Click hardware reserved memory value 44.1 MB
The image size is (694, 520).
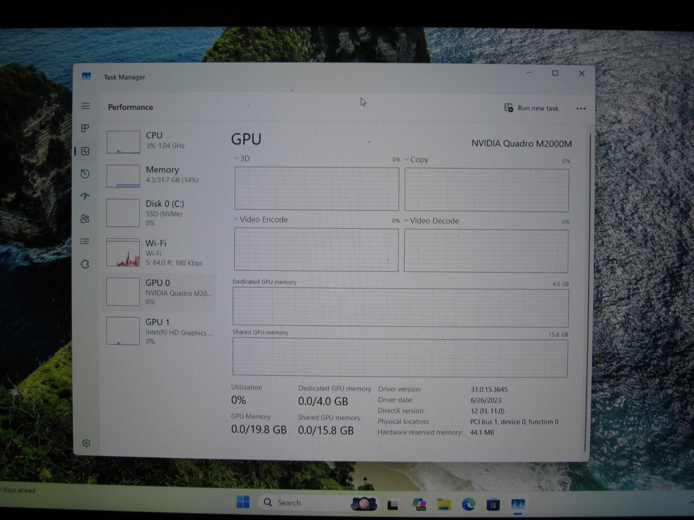point(482,432)
